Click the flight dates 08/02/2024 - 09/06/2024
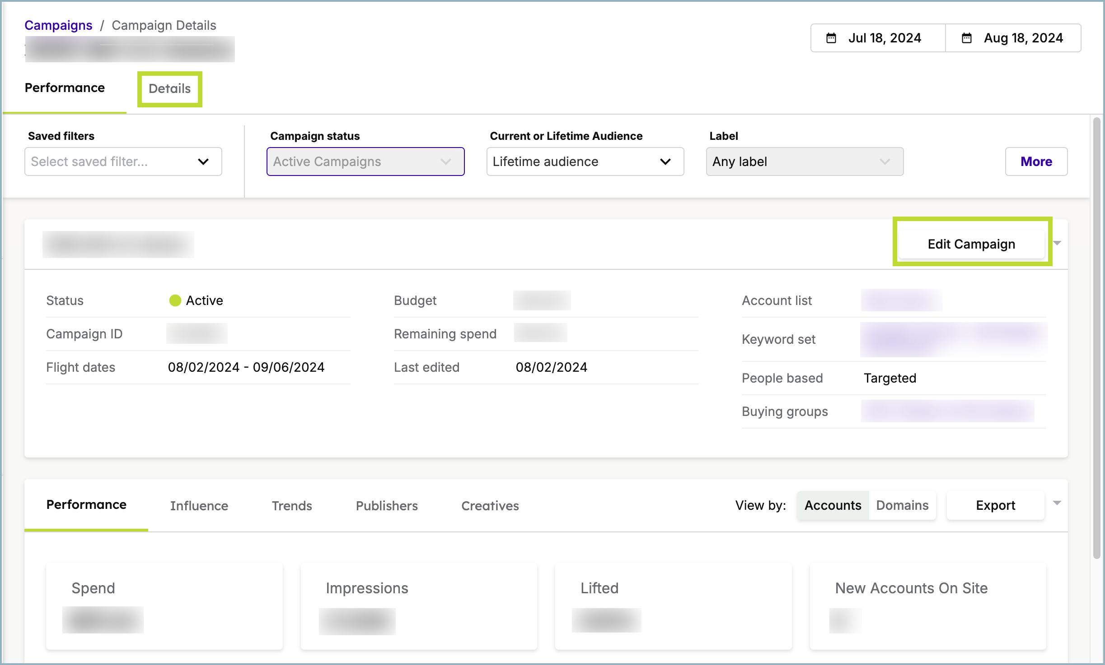This screenshot has width=1105, height=665. (246, 367)
